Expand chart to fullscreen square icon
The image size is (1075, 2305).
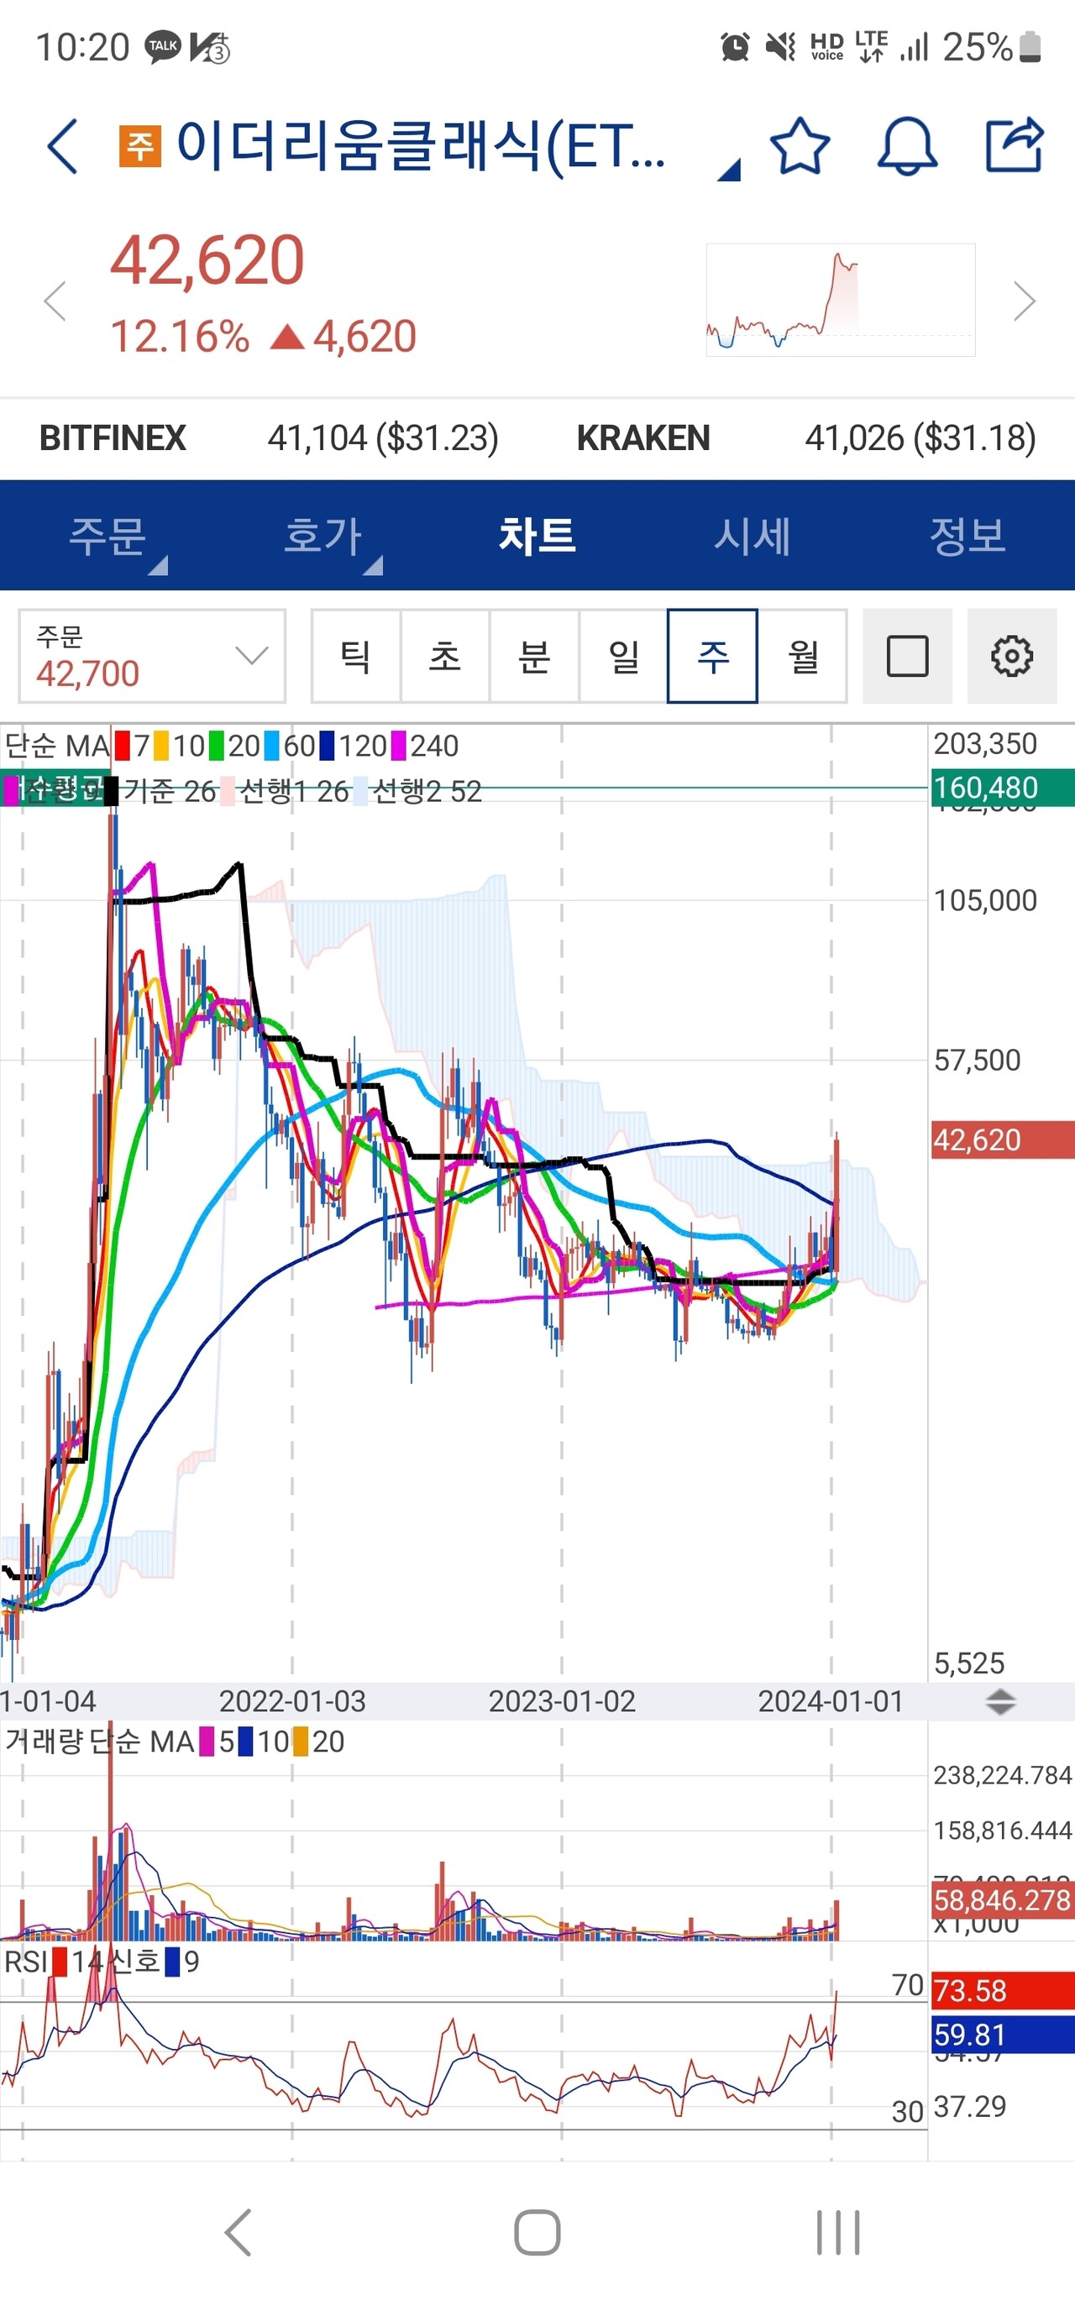click(x=907, y=656)
